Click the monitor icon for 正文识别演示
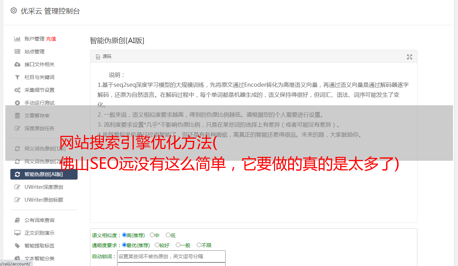Screen dimensions: 458x266 point(17,233)
